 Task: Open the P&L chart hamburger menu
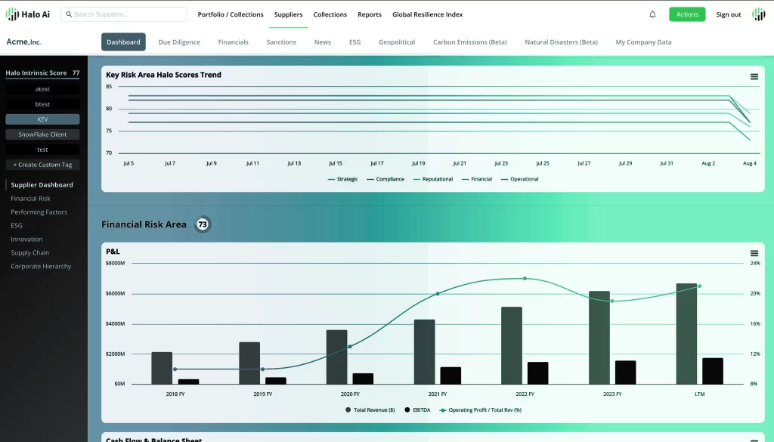pos(754,253)
